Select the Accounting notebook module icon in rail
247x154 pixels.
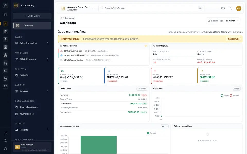[x=5, y=24]
